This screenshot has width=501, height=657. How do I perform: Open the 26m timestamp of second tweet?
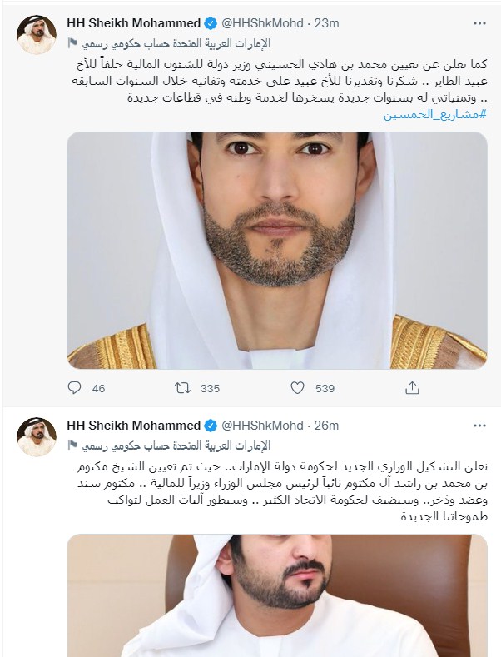326,426
